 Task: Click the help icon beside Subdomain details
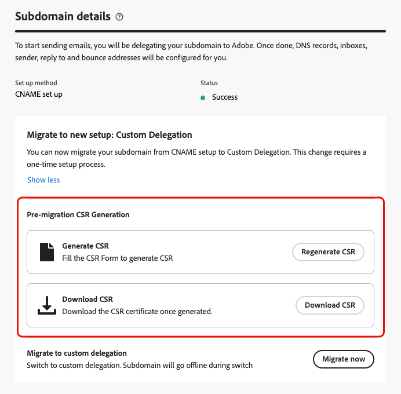[x=119, y=17]
